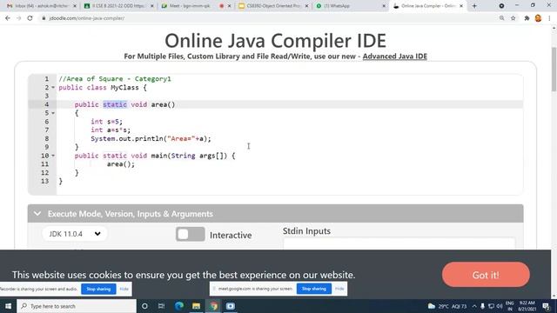Show hidden system tray icons

(474, 306)
